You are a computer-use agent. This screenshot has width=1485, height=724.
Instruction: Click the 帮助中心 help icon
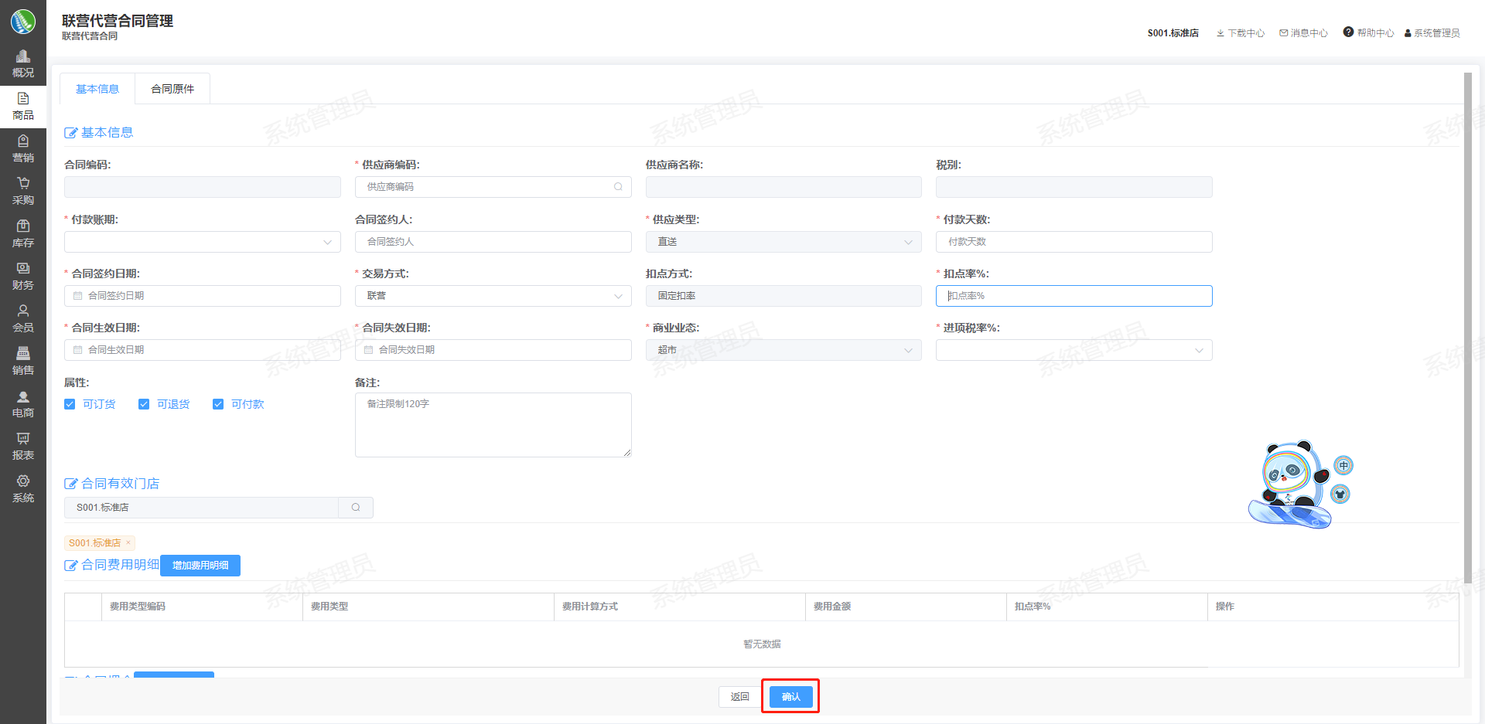pos(1348,32)
